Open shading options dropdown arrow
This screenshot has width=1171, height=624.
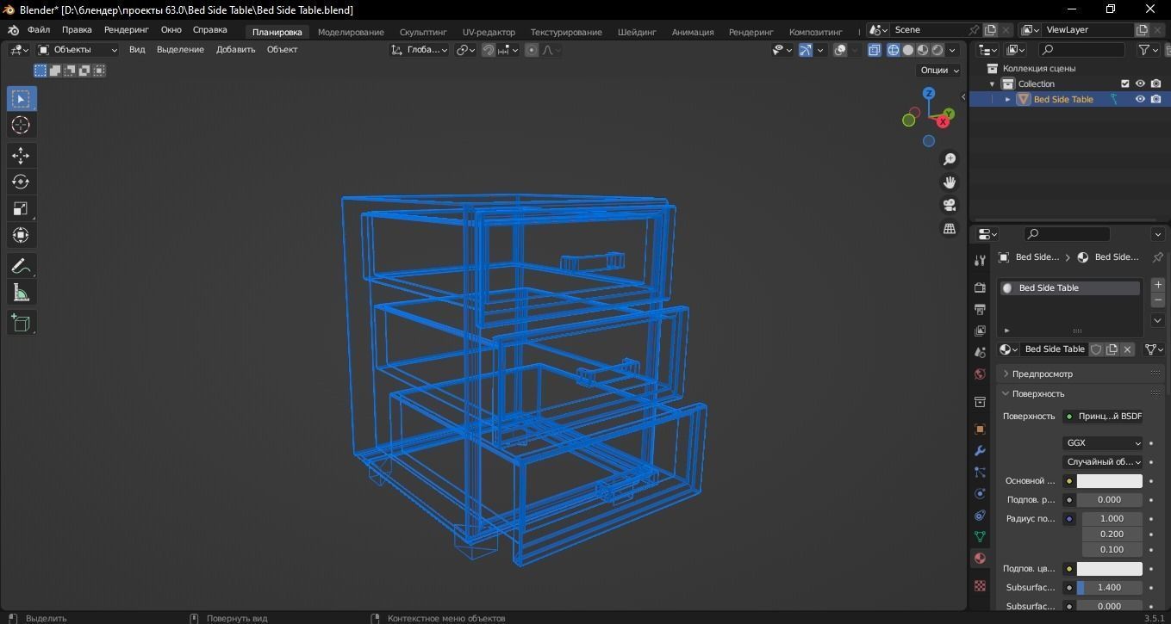pos(954,50)
